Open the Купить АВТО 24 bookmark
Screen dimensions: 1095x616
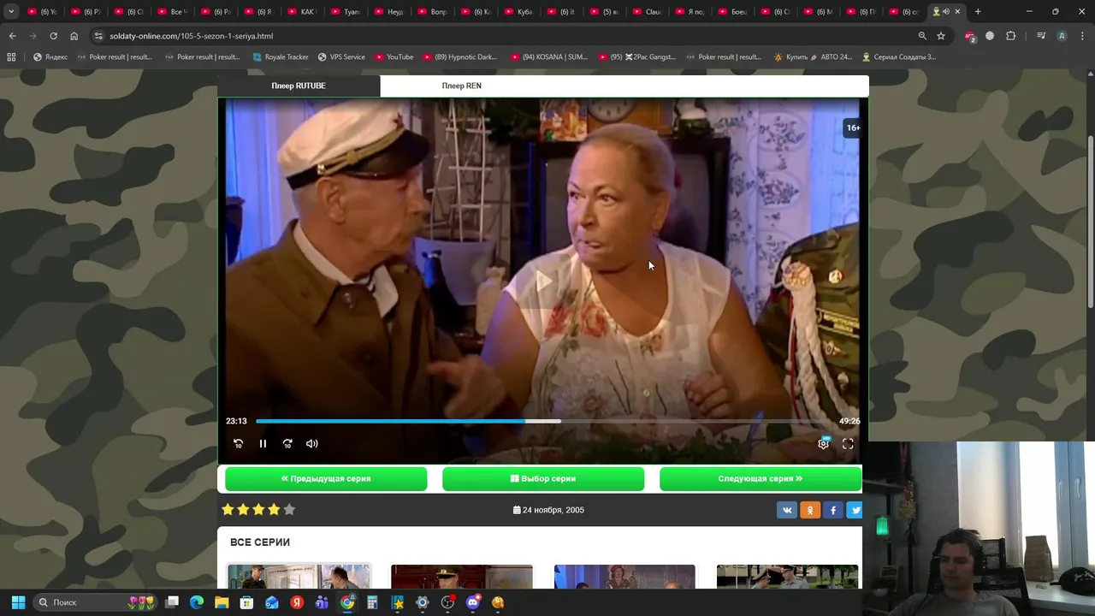814,57
